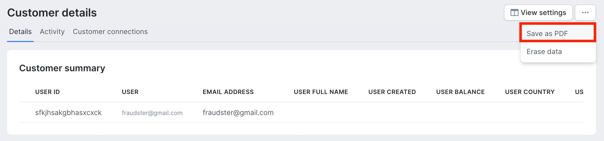Open the fraudster@gmail.com user link

[152, 113]
